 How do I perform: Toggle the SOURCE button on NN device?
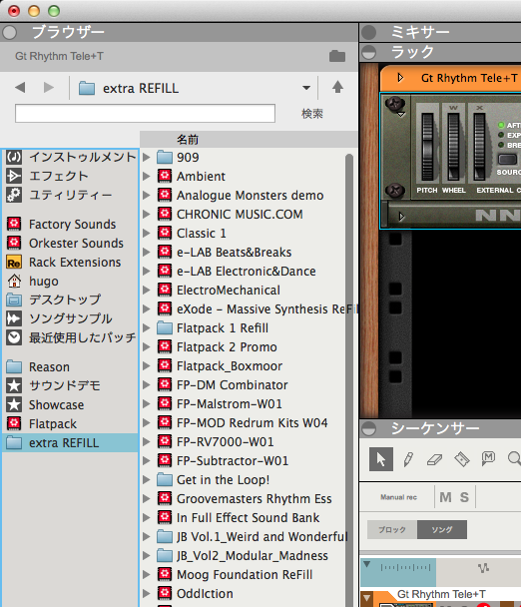(507, 159)
